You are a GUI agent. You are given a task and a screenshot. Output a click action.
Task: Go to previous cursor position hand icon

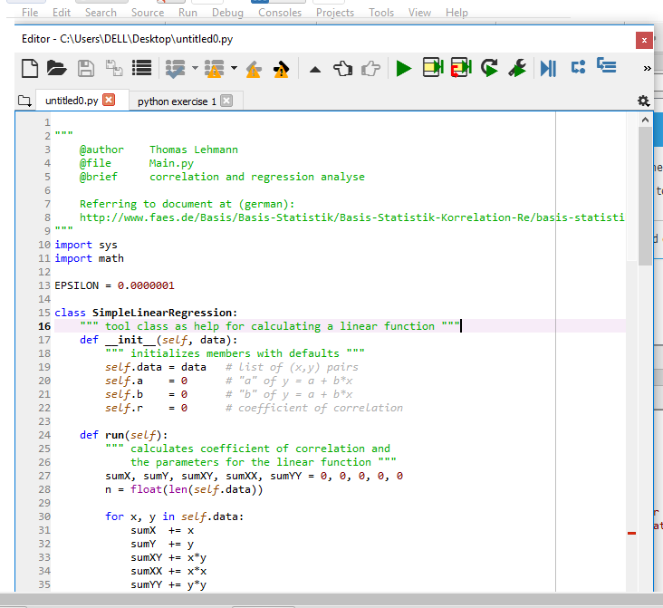[342, 68]
